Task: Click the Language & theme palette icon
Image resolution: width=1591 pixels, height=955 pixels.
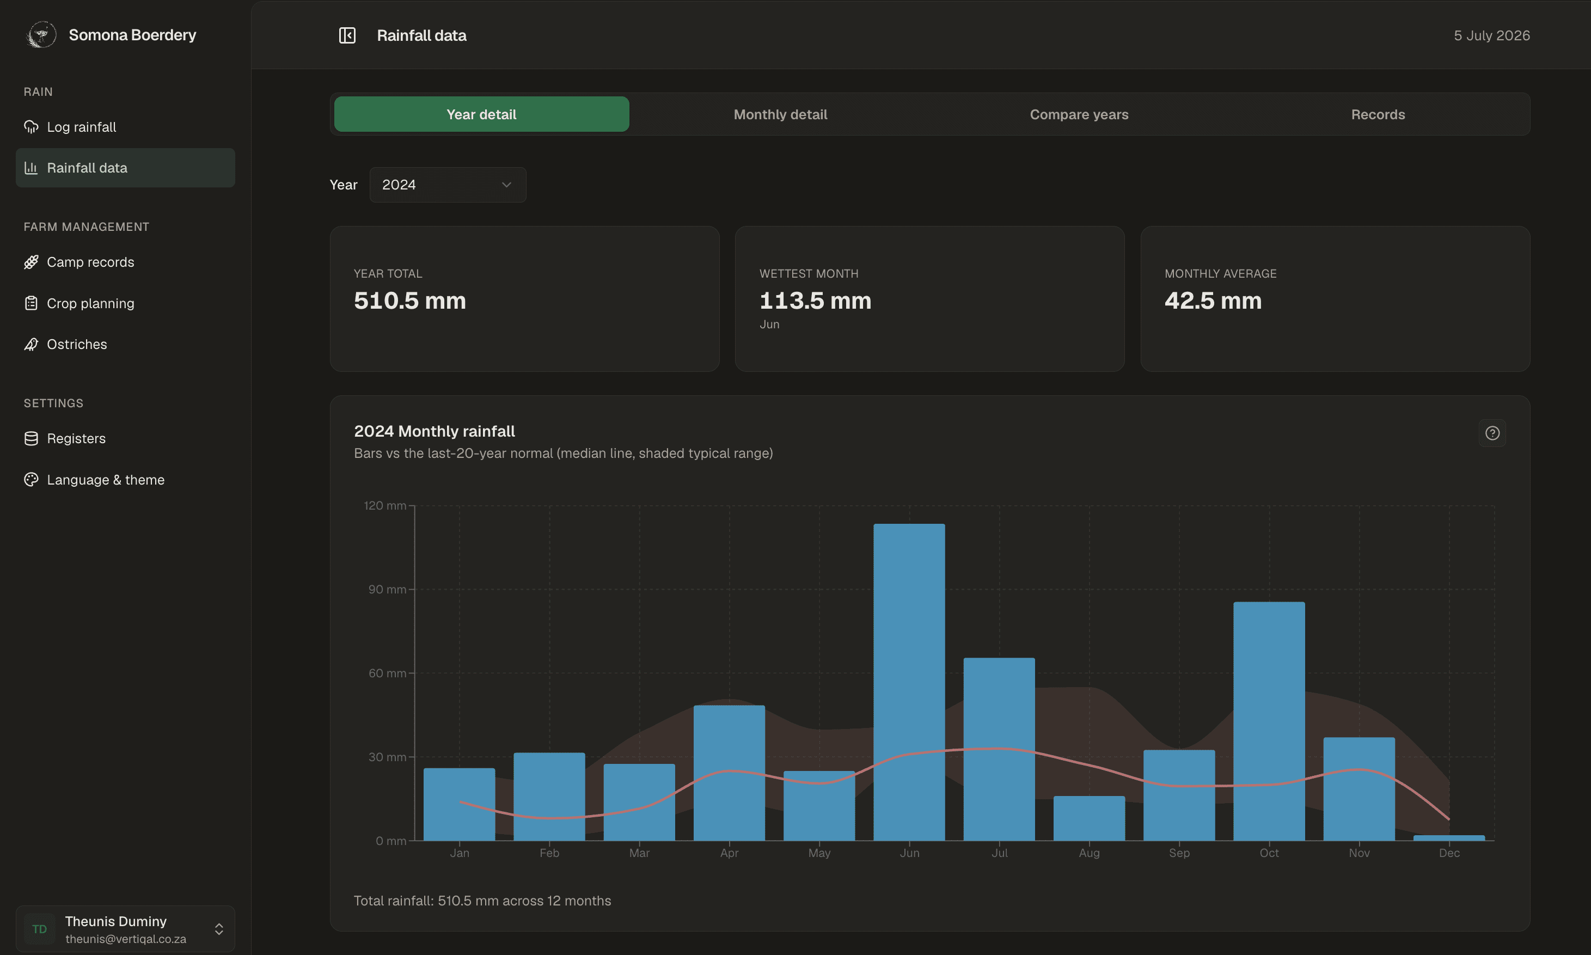Action: pyautogui.click(x=31, y=480)
